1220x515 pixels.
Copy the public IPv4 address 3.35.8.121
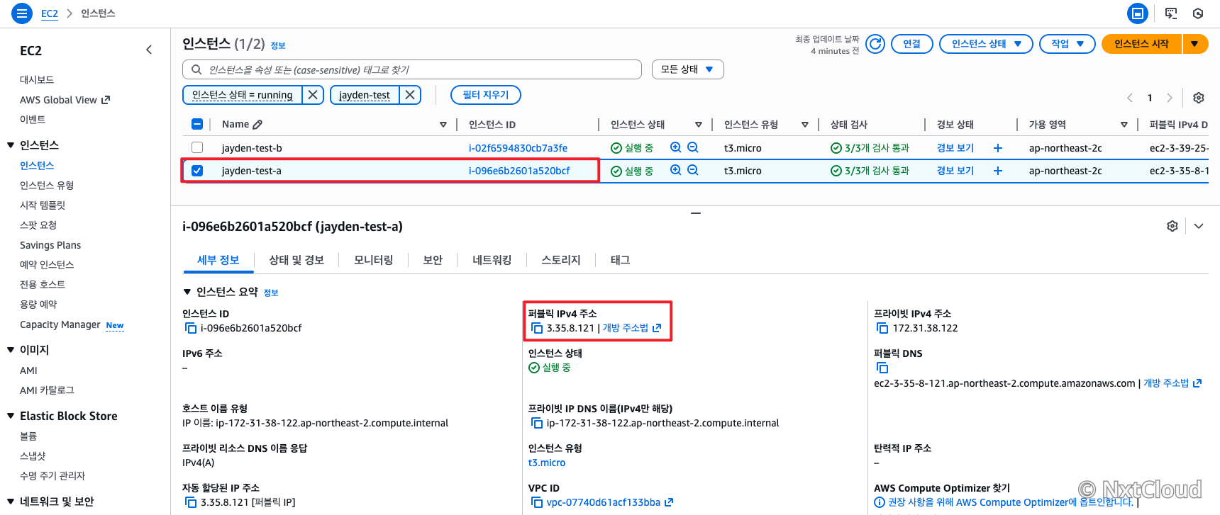537,328
